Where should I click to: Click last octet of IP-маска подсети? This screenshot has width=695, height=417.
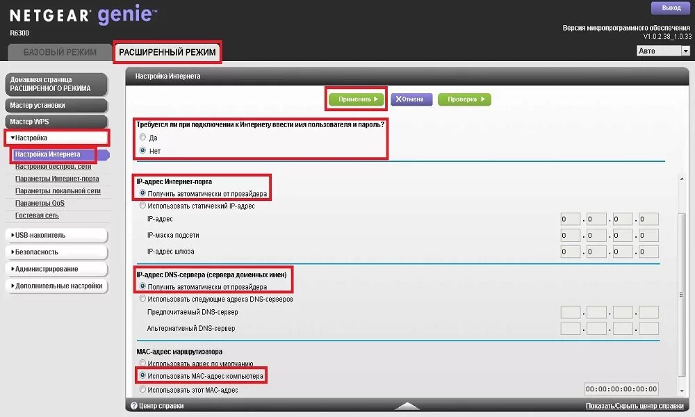649,236
